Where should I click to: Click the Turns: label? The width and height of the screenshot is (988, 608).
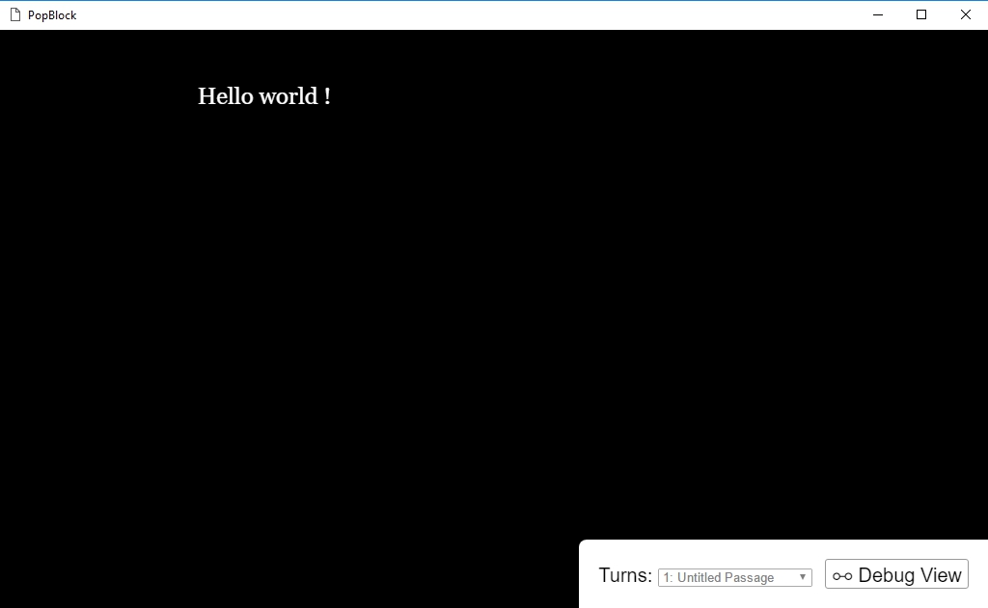click(625, 575)
